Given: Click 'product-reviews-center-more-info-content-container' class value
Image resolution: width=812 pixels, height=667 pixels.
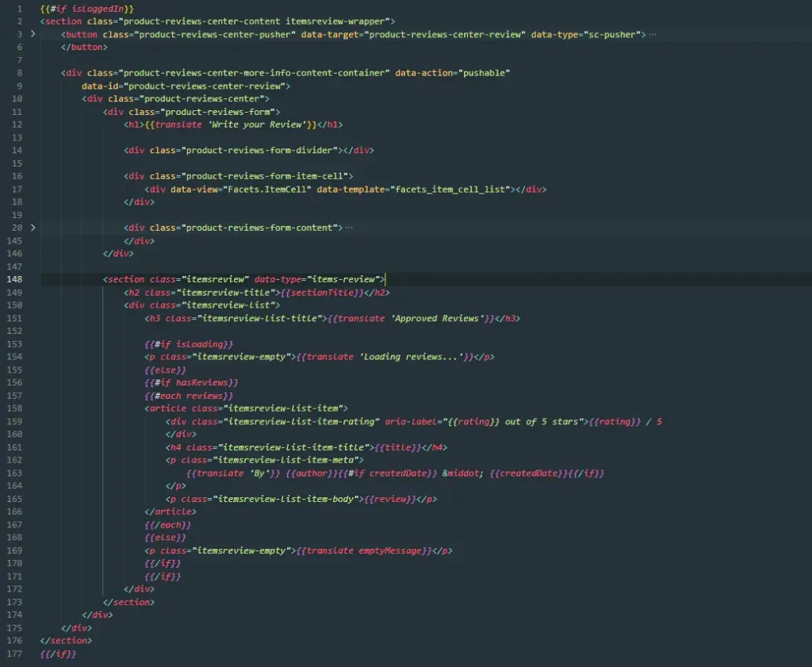Looking at the screenshot, I should (x=255, y=73).
